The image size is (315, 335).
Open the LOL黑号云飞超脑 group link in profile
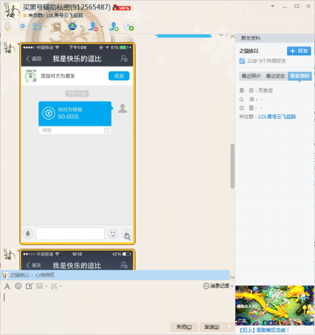tap(277, 117)
